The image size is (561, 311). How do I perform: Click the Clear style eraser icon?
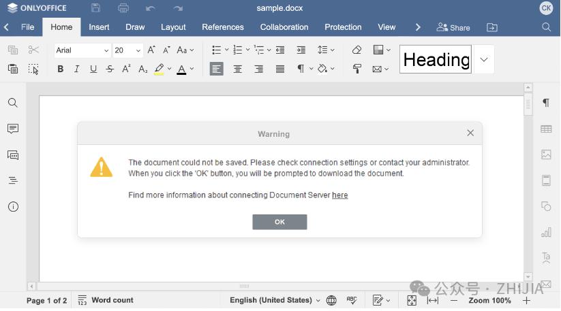(x=357, y=50)
